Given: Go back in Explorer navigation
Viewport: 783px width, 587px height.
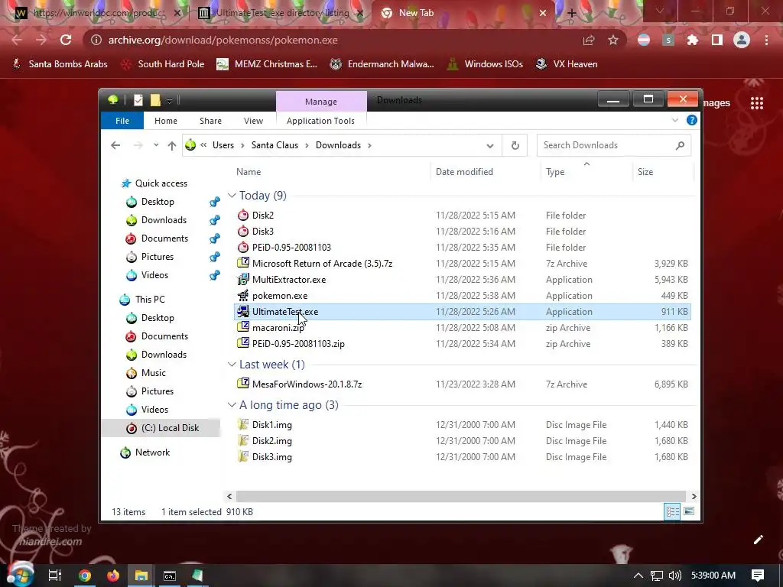Looking at the screenshot, I should coord(115,145).
